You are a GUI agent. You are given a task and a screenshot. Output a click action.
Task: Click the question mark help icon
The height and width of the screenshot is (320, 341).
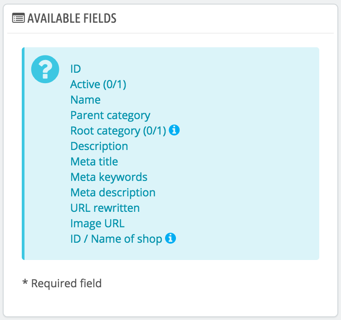pos(45,70)
